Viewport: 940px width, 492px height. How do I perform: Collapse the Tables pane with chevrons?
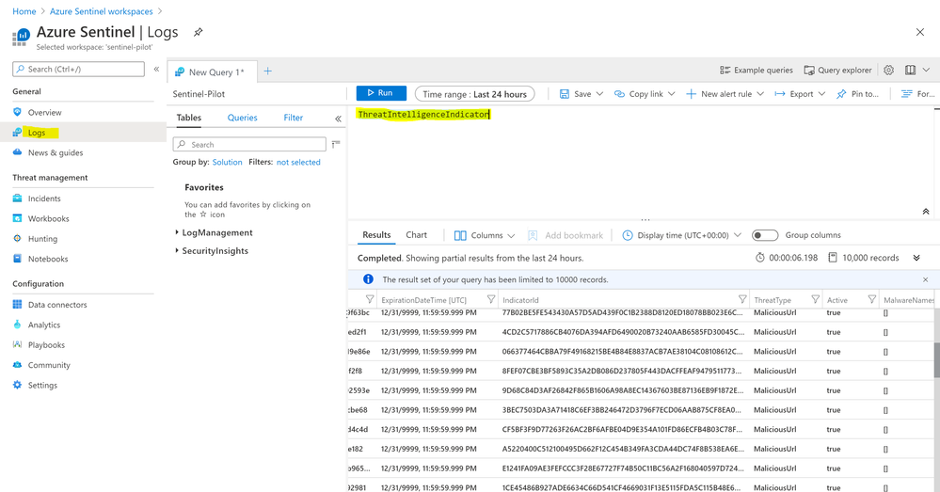point(338,119)
